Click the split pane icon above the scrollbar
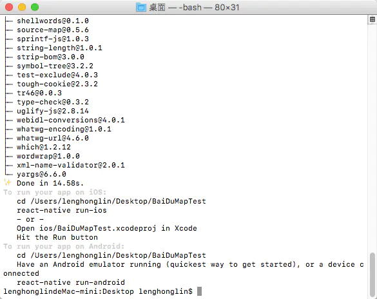Viewport: 377px width, 299px height. click(372, 19)
